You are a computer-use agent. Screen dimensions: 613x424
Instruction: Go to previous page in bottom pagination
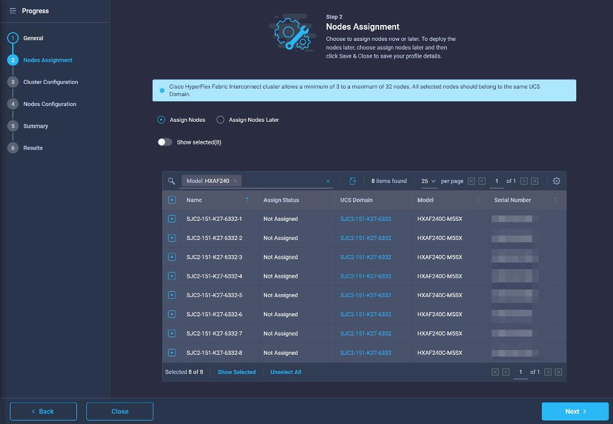pyautogui.click(x=506, y=372)
